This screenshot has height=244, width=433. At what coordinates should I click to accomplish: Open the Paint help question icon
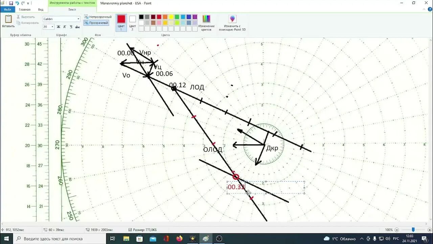coord(430,9)
